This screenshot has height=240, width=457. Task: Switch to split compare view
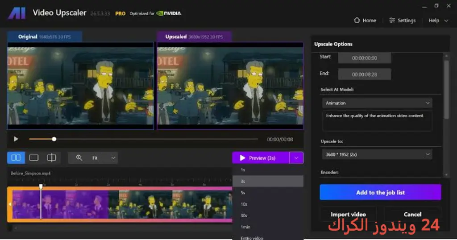pyautogui.click(x=52, y=157)
